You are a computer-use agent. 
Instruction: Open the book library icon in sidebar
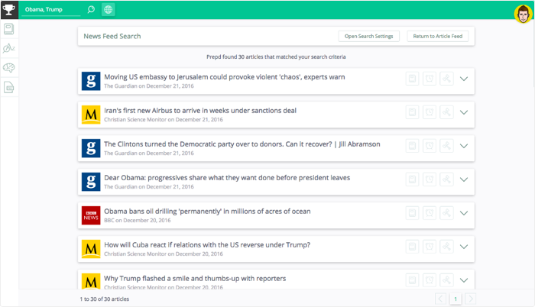(x=9, y=29)
